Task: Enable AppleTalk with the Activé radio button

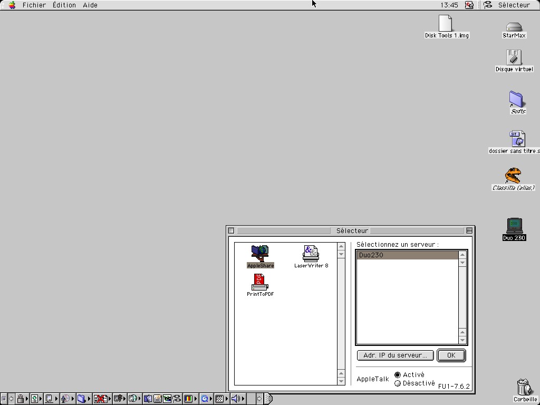Action: click(x=398, y=375)
